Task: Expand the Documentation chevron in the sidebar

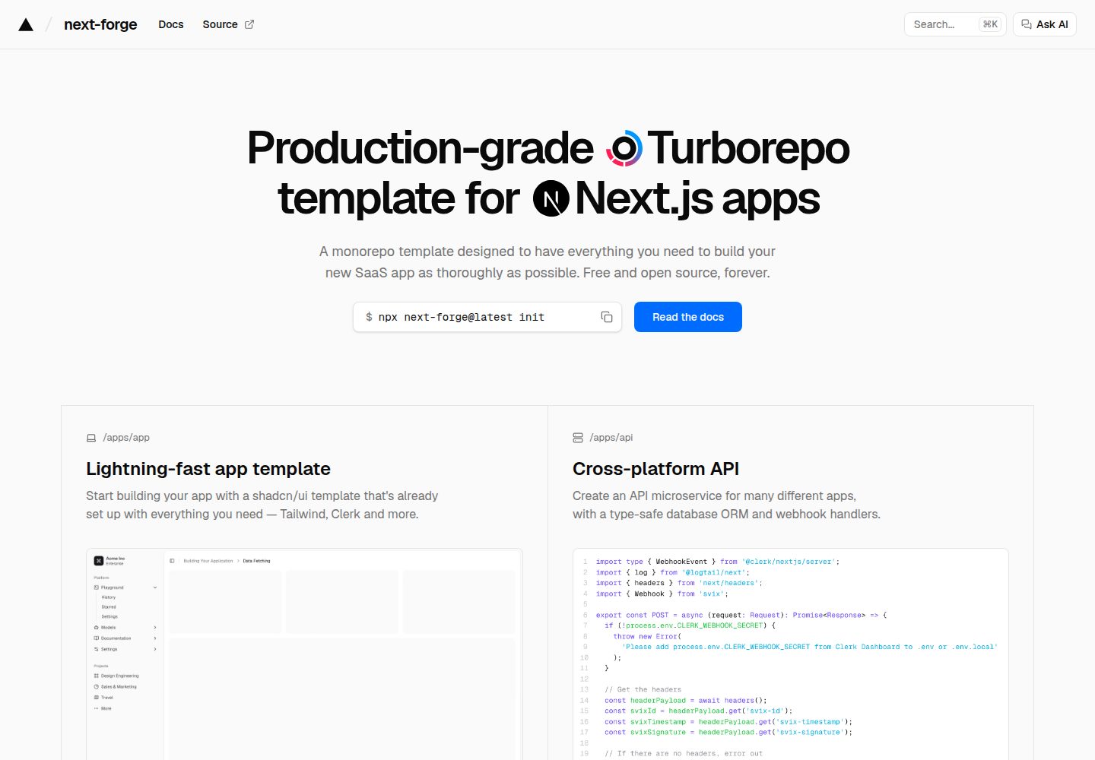Action: click(x=155, y=638)
